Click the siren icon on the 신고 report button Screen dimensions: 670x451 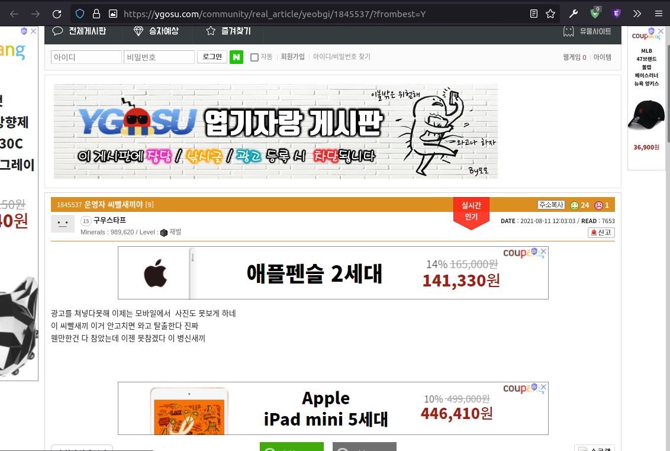tap(593, 233)
